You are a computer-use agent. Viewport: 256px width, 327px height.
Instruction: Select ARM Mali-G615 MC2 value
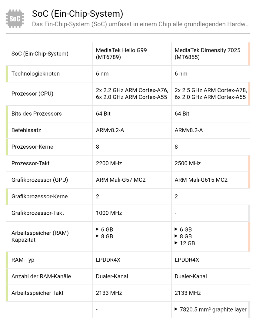coord(201,180)
